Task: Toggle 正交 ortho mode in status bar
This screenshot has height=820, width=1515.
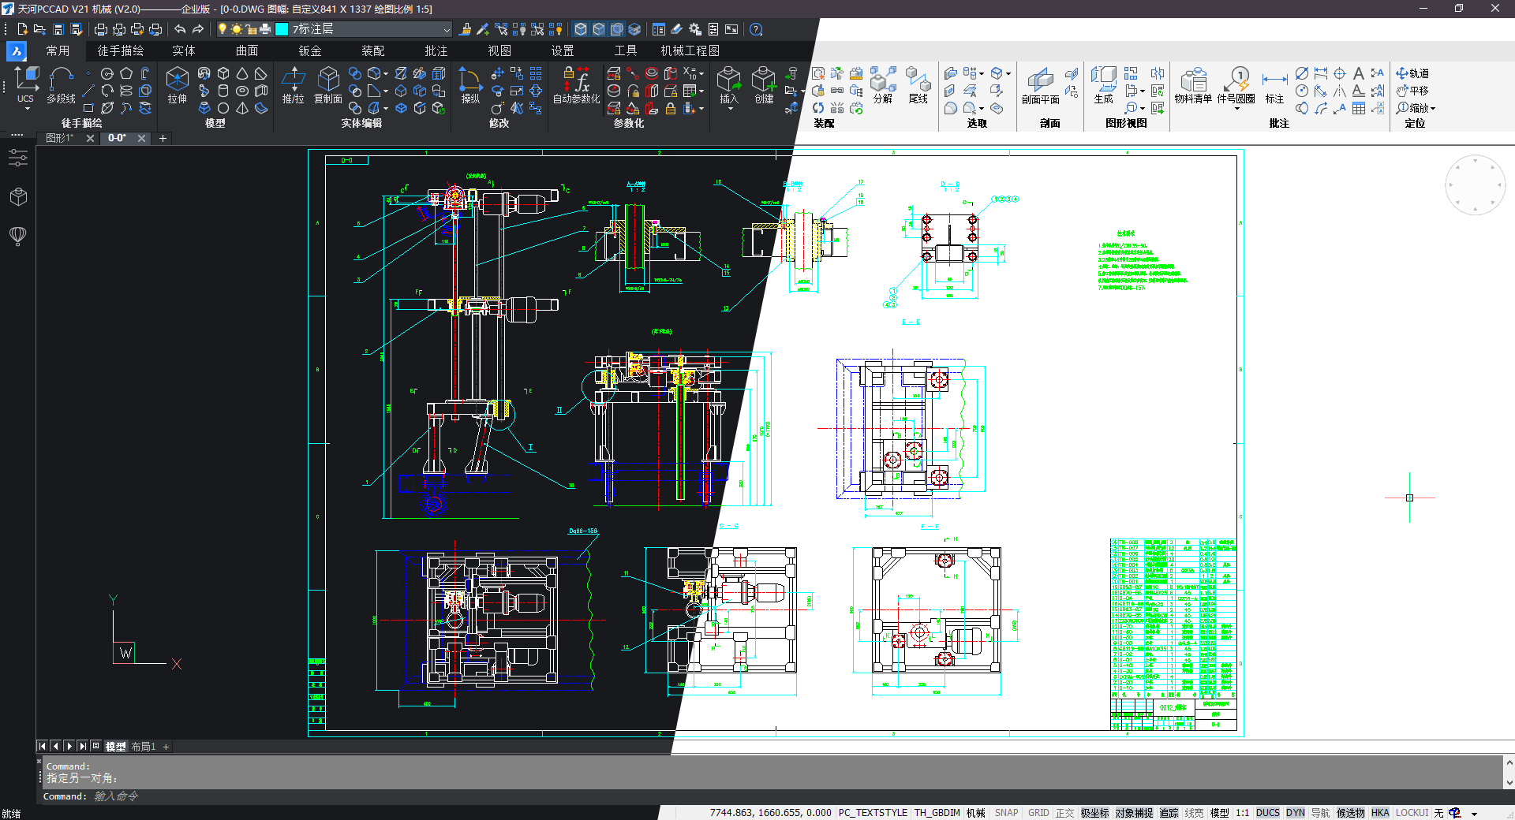Action: pos(1064,813)
